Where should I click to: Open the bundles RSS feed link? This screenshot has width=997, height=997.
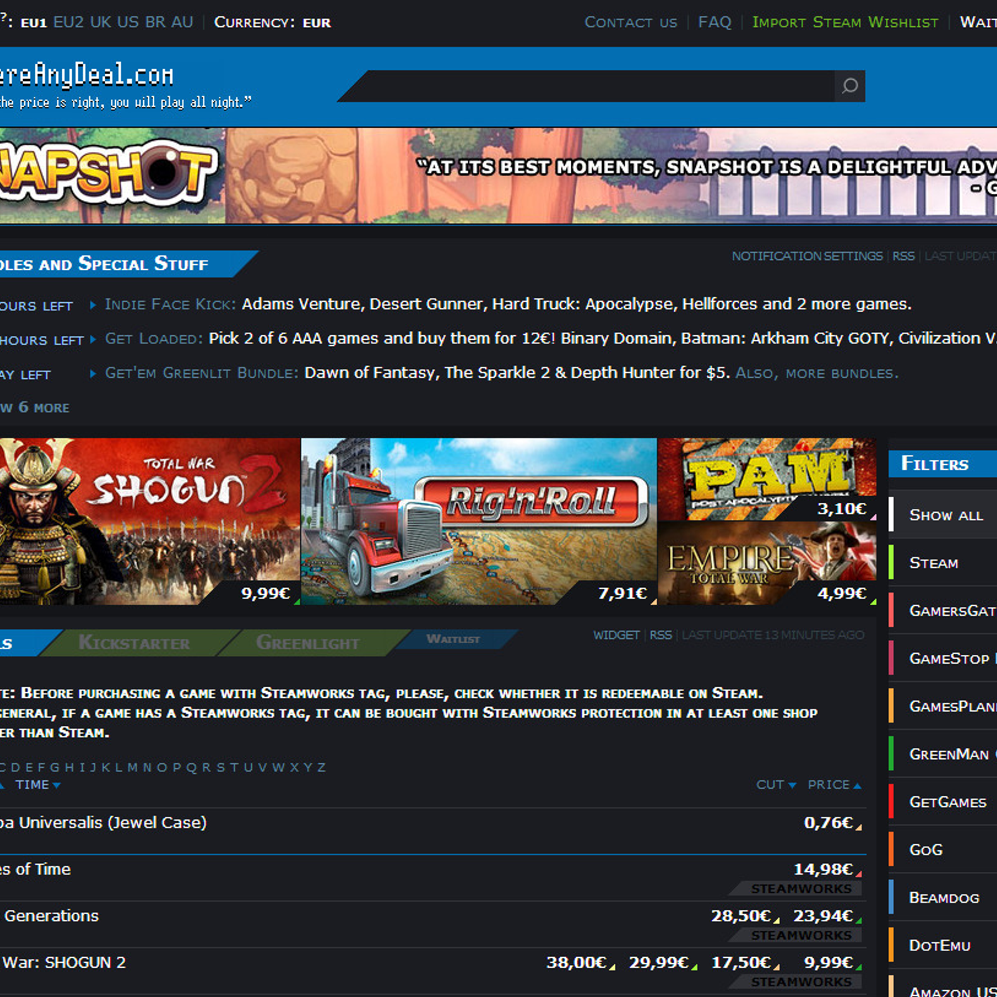(904, 256)
